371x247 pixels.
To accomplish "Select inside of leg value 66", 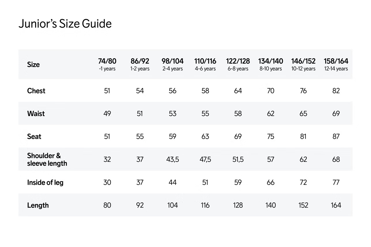I will pos(271,183).
